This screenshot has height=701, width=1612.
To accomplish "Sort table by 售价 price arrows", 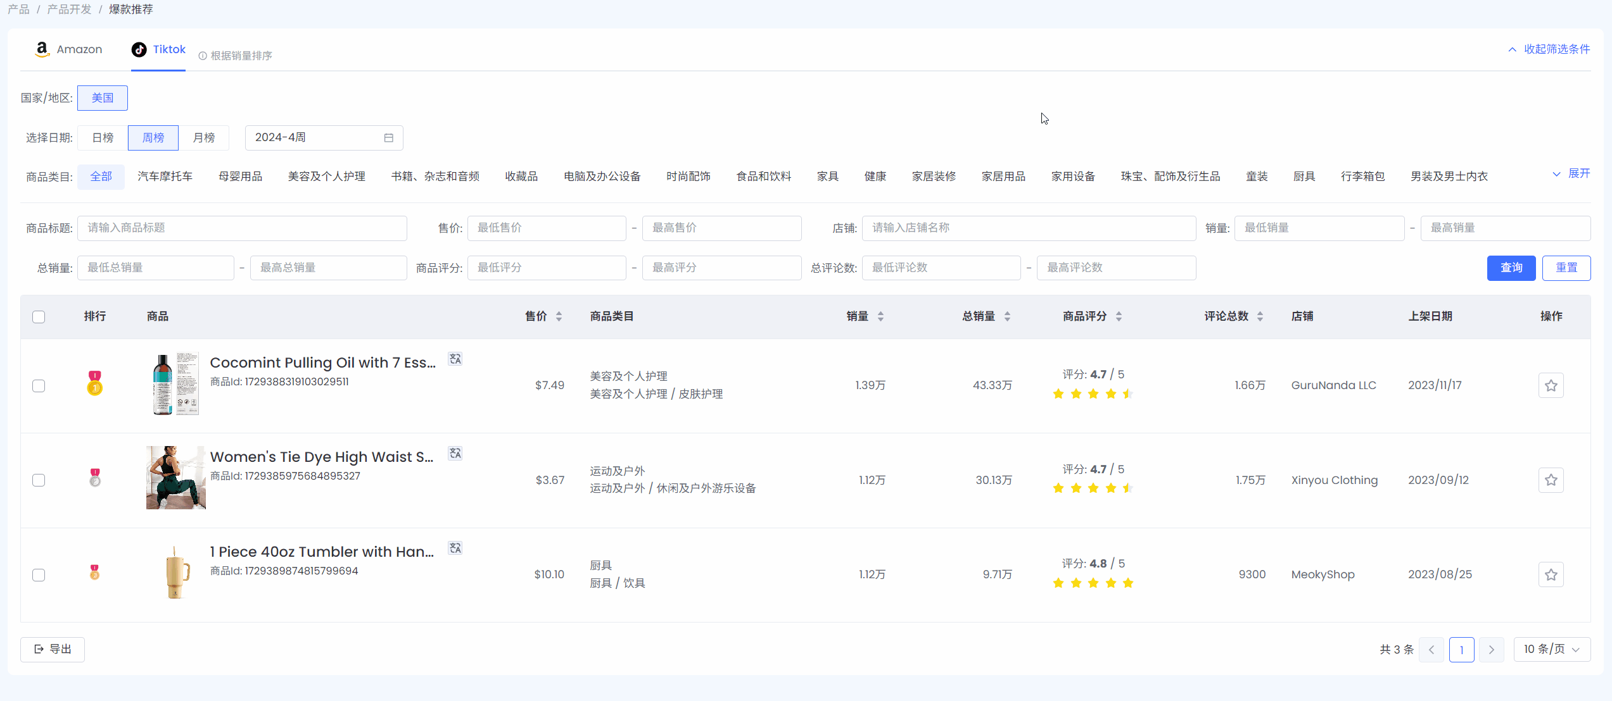I will click(x=559, y=316).
